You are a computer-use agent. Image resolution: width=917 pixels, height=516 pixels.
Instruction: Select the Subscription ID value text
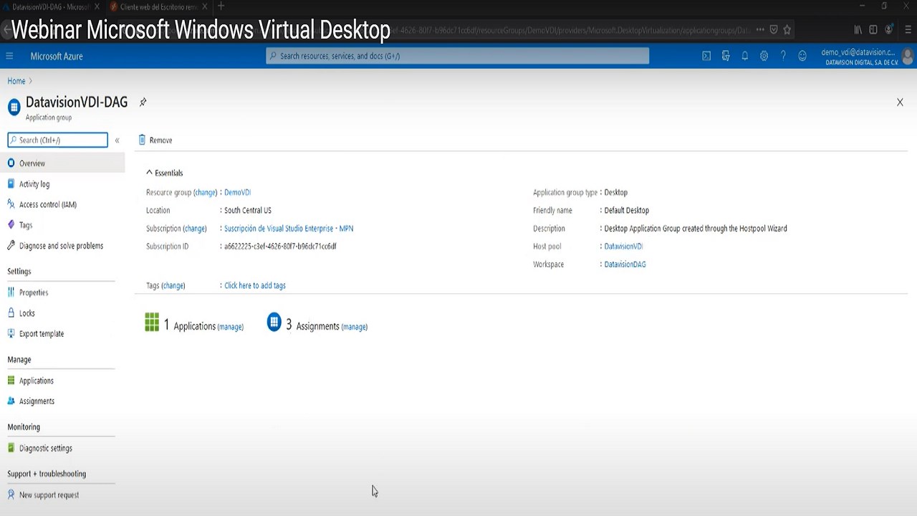coord(280,247)
